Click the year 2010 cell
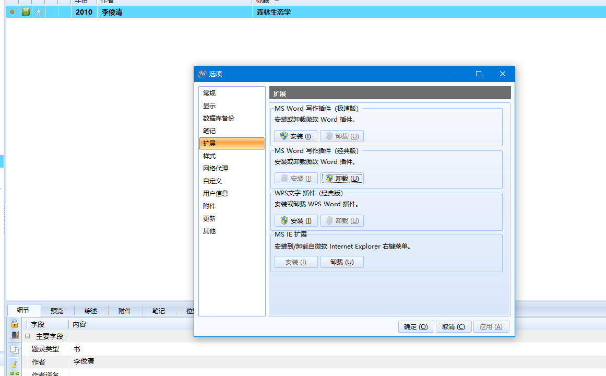Viewport: 606px width, 376px height. [x=84, y=12]
